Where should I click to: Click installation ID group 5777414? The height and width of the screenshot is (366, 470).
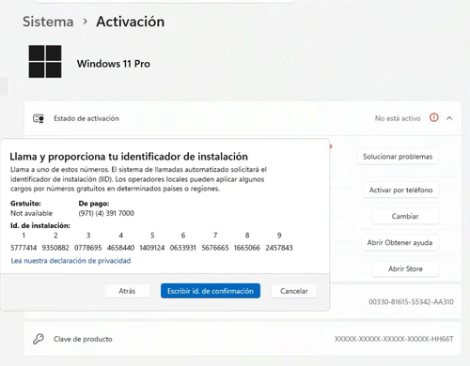click(23, 248)
